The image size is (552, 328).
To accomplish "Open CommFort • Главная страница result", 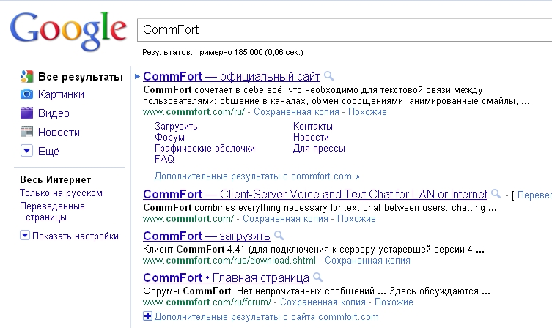I will pyautogui.click(x=226, y=277).
